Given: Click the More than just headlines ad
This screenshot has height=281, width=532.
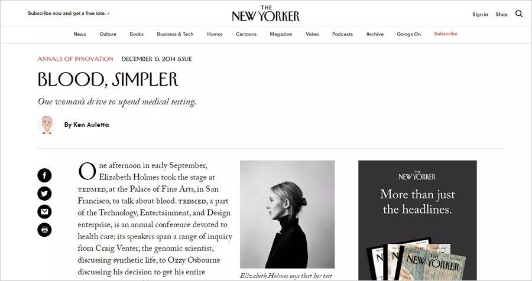Looking at the screenshot, I should tap(417, 220).
